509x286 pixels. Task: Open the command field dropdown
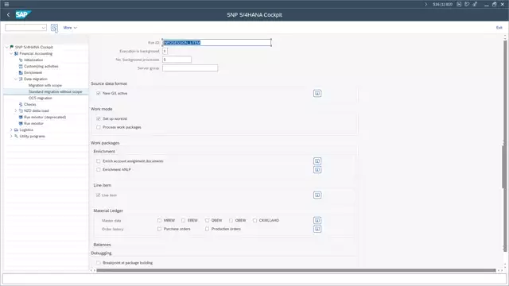coord(44,28)
